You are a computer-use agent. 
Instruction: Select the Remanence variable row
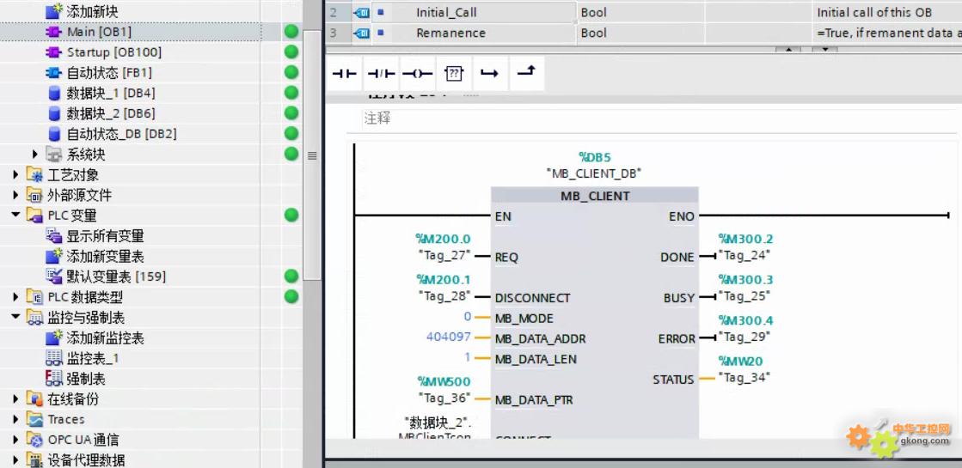click(x=450, y=33)
